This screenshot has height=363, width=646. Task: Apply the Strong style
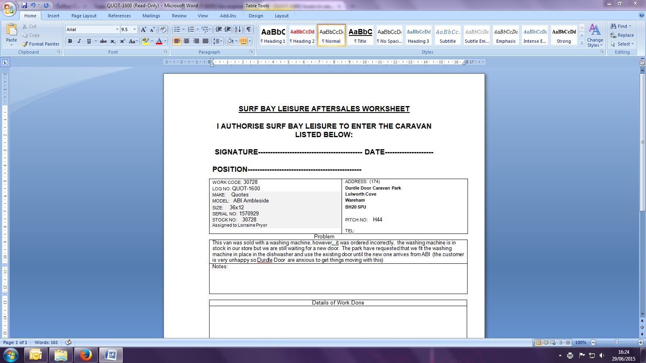pos(564,35)
